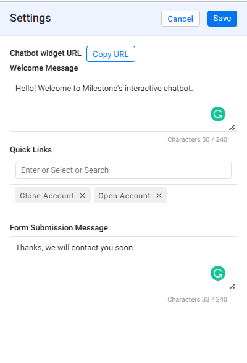Click the Form Submission Message label
The height and width of the screenshot is (363, 247).
[59, 227]
